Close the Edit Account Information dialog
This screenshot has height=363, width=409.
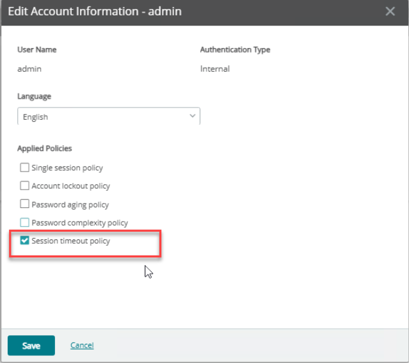point(390,12)
